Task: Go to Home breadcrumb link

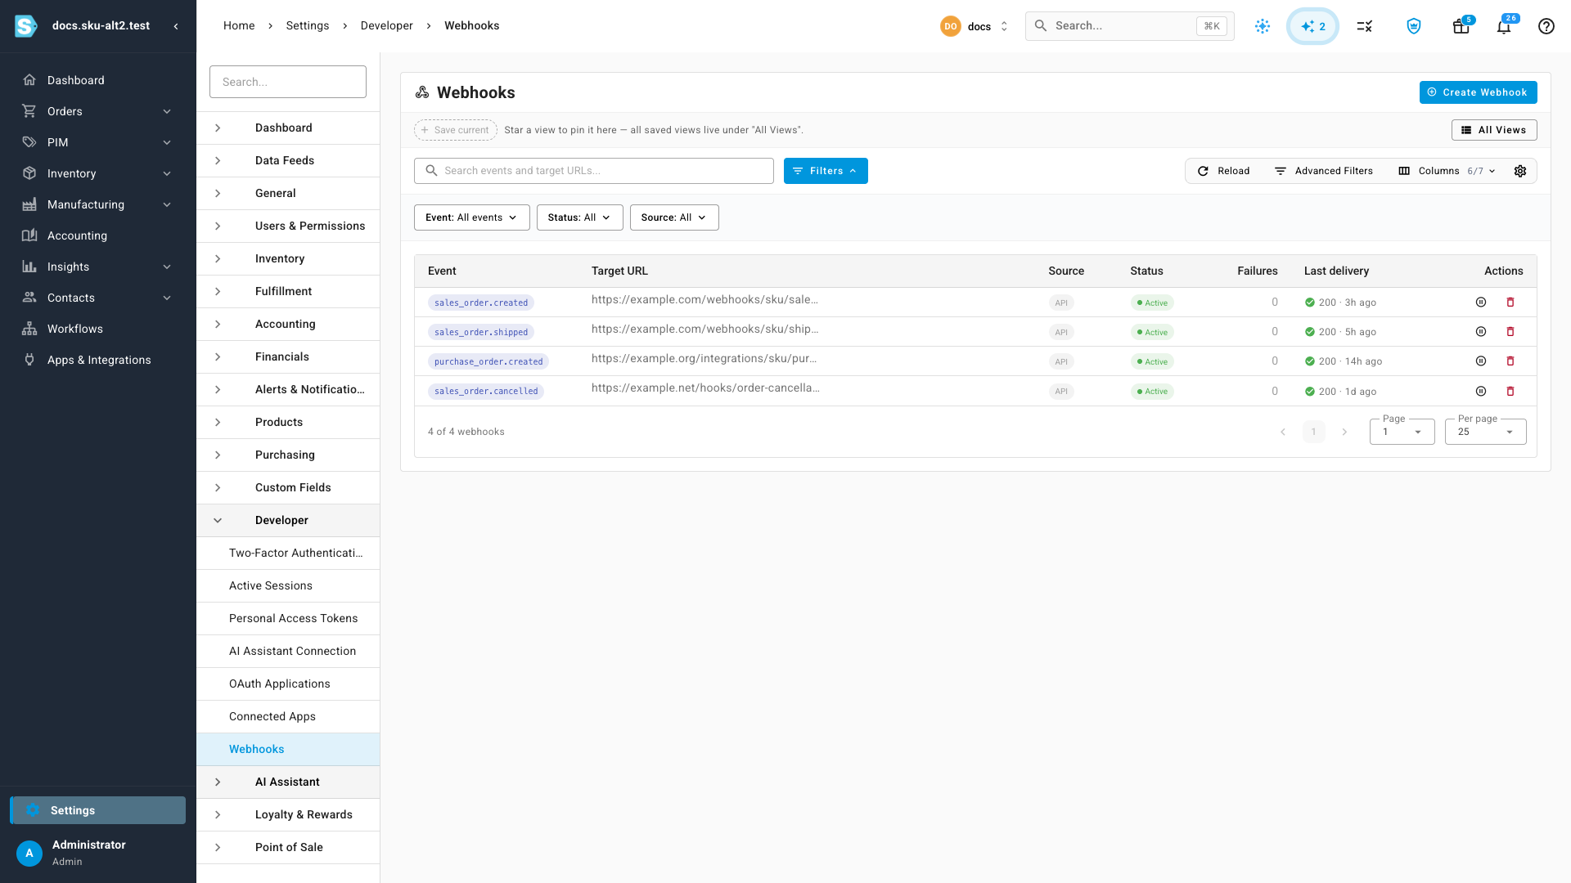Action: pos(239,25)
